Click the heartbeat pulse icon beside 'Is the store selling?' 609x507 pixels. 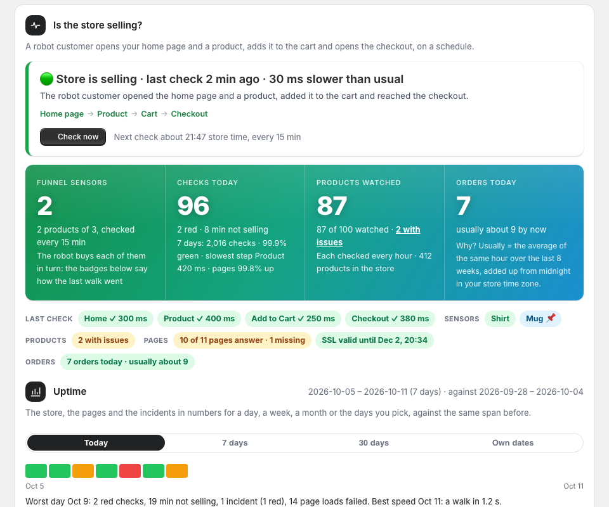pos(36,25)
